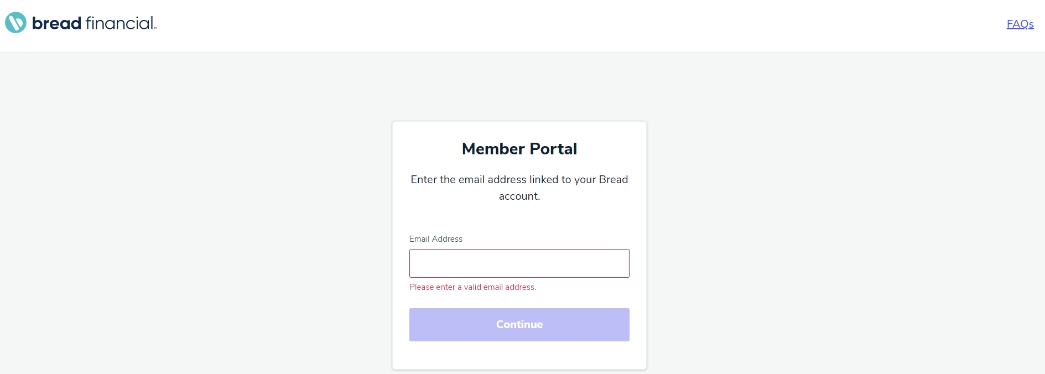Open the FAQs link
This screenshot has height=374, width=1045.
[x=1020, y=24]
